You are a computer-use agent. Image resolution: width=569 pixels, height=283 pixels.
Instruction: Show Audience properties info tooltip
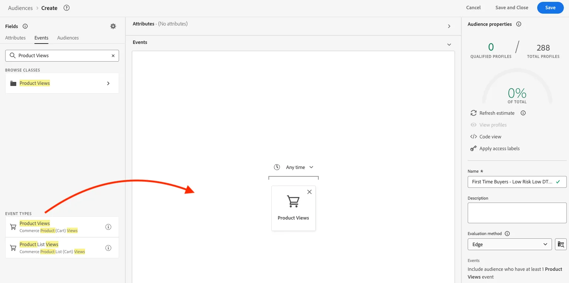(519, 24)
